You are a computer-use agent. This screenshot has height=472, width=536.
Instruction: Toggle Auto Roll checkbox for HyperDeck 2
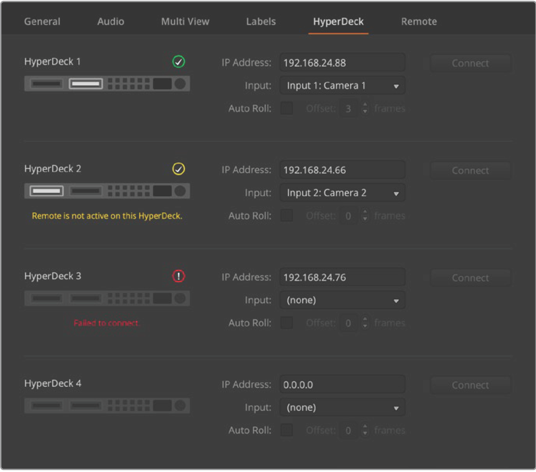286,216
